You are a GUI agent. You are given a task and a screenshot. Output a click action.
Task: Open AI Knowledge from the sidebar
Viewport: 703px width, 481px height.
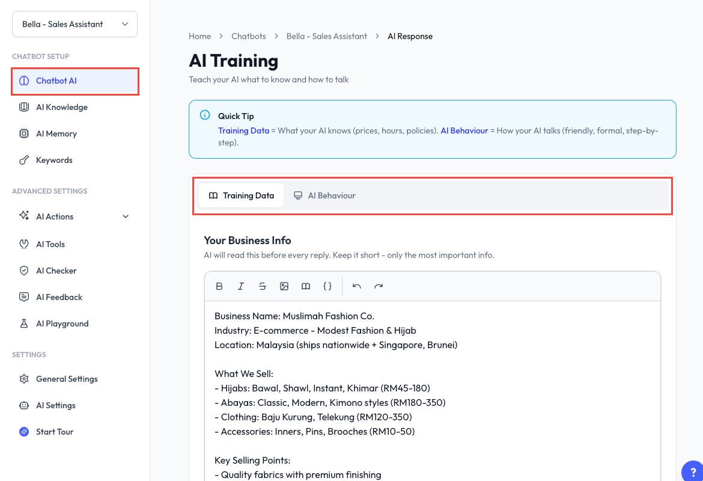[75, 107]
